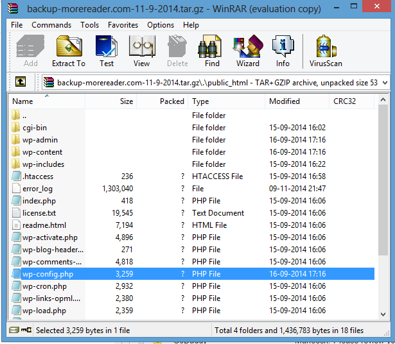Click the wp-content folder icon

tap(15, 151)
